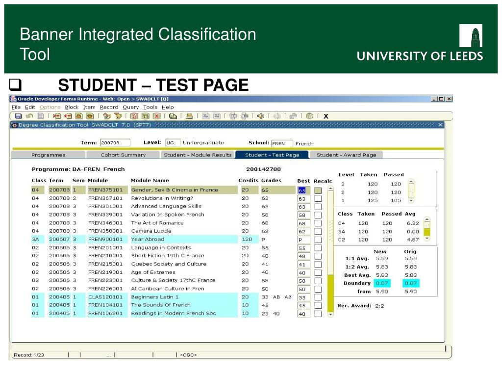This screenshot has height=377, width=502.
Task: Click the first Extract Data spreadsheet icon
Action: click(205, 116)
